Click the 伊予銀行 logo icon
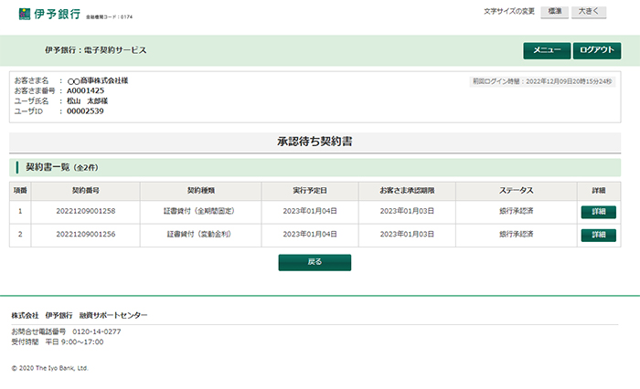 (25, 14)
